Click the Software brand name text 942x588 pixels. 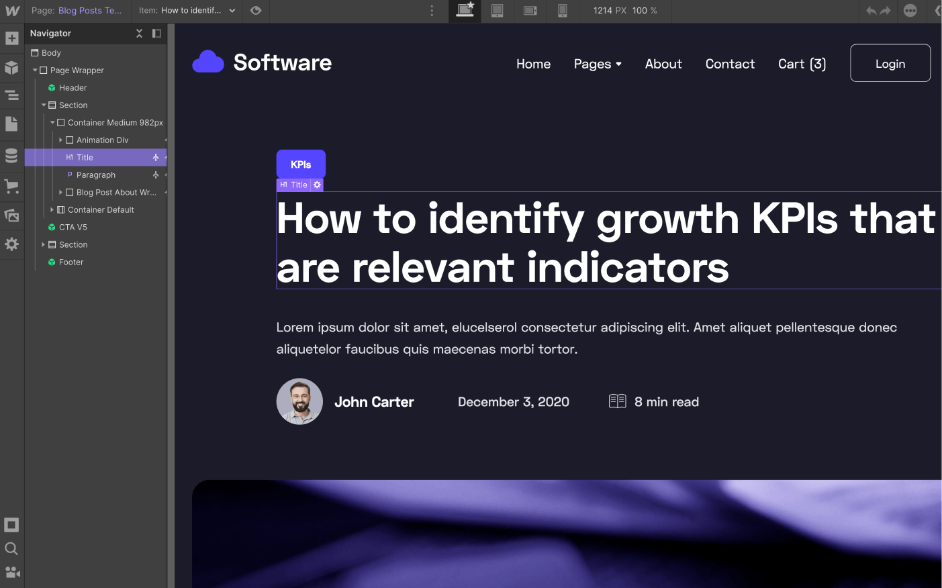click(283, 62)
